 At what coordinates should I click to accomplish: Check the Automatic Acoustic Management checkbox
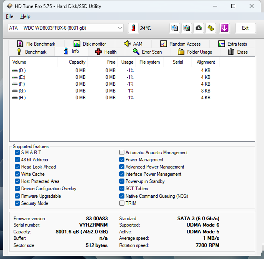122,153
